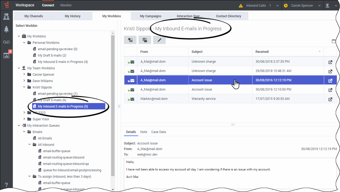
Task: Collapse the Emails folder
Action: [x=24, y=132]
